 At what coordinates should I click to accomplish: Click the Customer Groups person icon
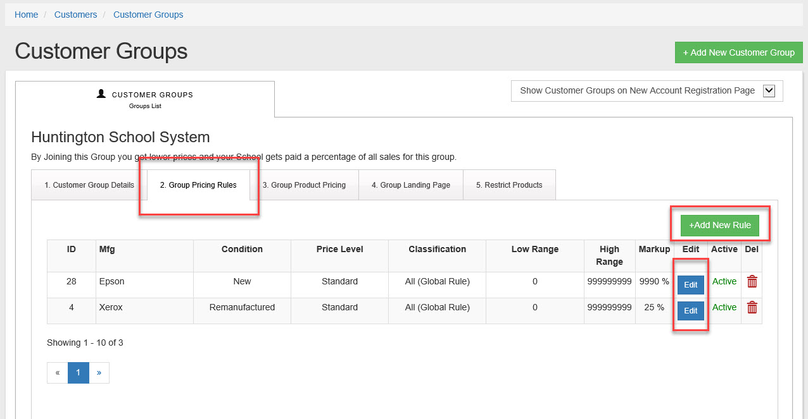click(x=101, y=94)
